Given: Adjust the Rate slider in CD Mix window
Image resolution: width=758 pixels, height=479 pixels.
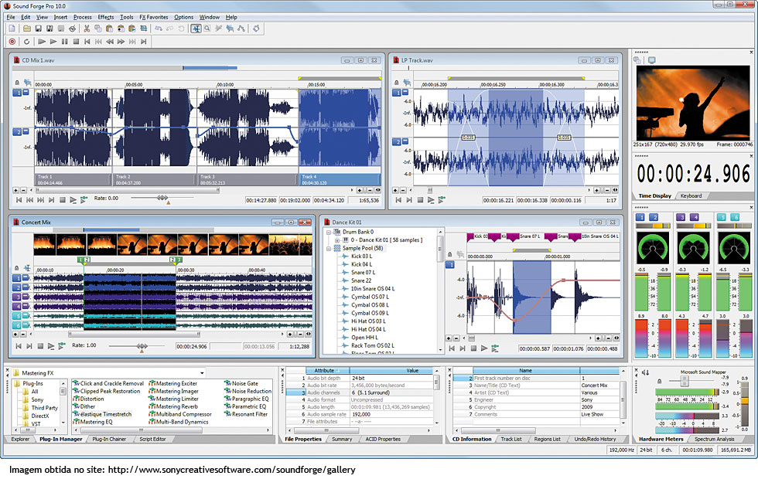Looking at the screenshot, I should (162, 198).
